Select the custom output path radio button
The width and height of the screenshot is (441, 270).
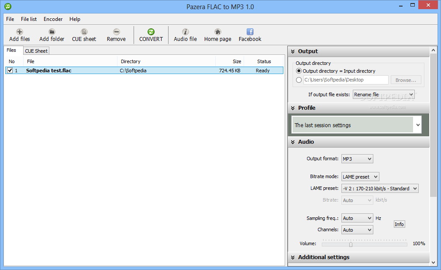point(299,80)
